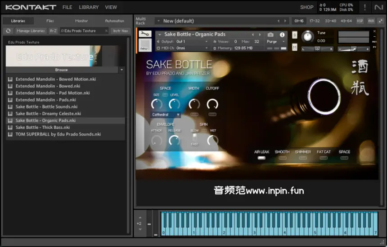Click the Manage Libraries button

point(31,31)
